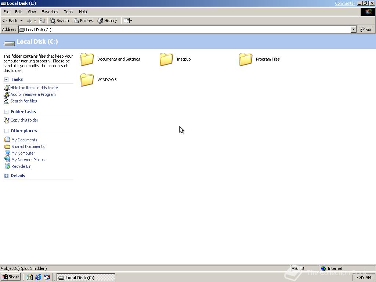
Task: Collapse the Tasks section
Action: point(7,79)
